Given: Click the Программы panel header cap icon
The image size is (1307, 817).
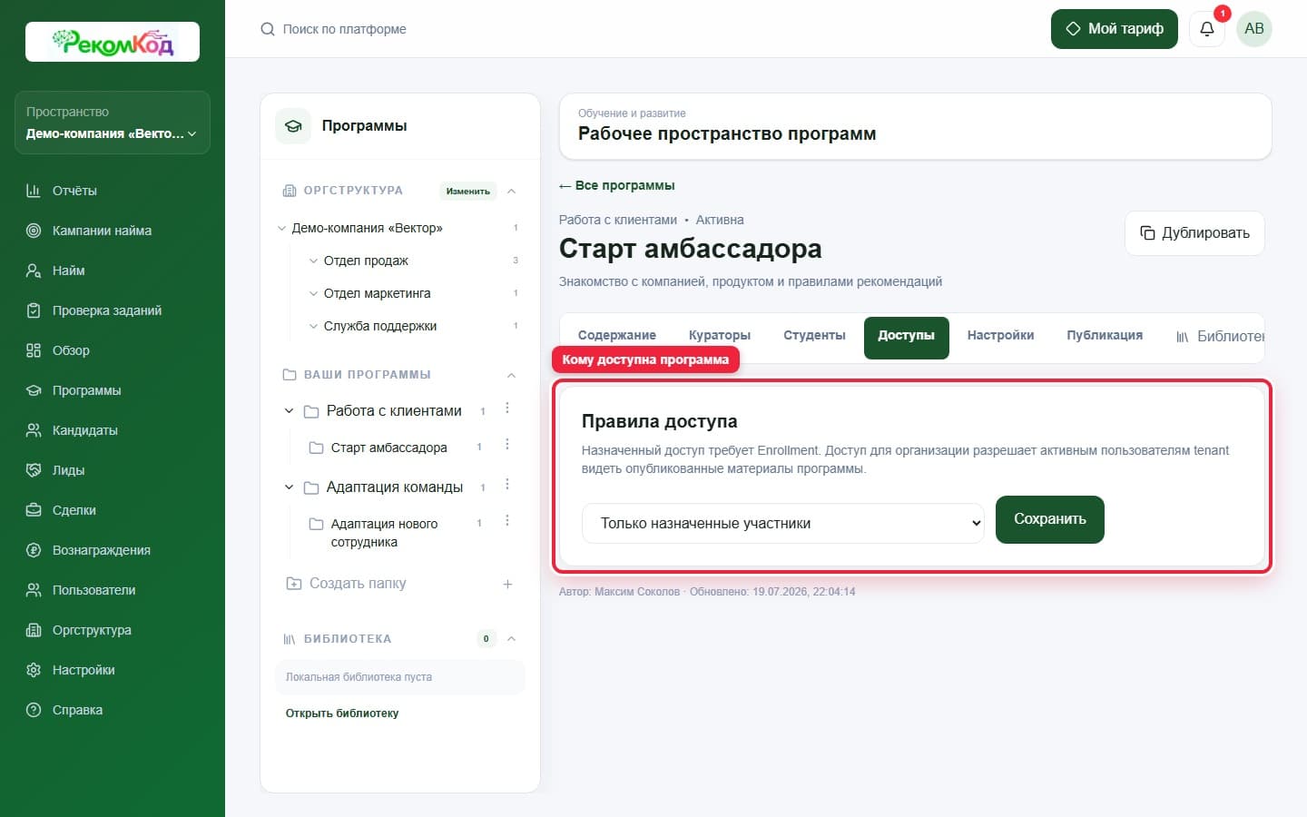Looking at the screenshot, I should click(293, 126).
